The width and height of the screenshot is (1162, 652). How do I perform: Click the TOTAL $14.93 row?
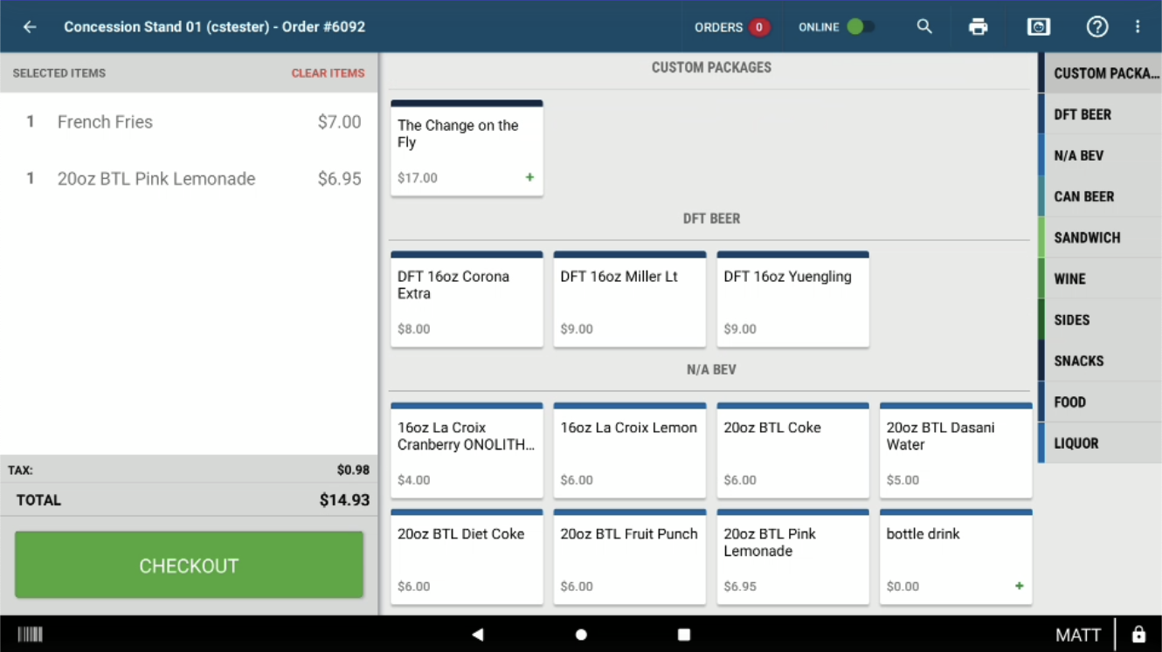pyautogui.click(x=189, y=500)
